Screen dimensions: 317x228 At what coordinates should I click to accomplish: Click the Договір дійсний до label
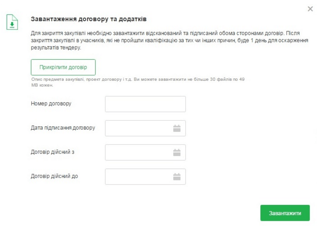(x=54, y=176)
